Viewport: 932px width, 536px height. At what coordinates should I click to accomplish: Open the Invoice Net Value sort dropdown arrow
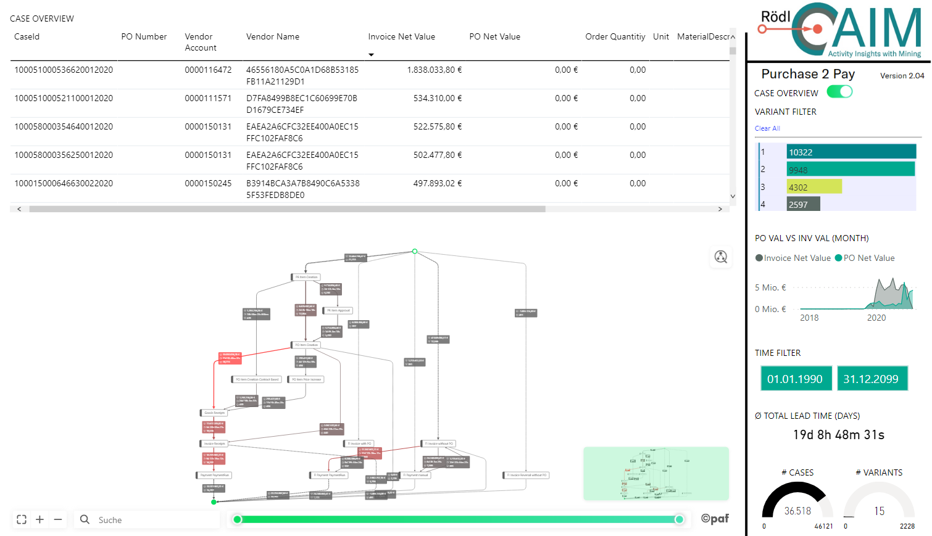[x=371, y=55]
